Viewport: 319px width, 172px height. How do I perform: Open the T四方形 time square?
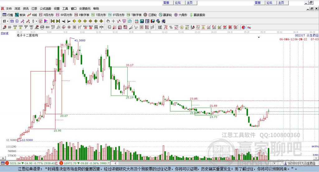[x=99, y=15]
